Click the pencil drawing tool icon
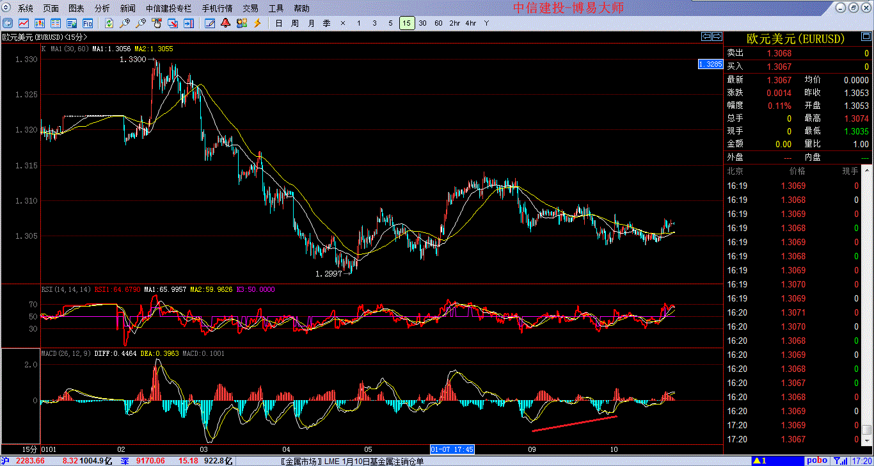 click(209, 23)
